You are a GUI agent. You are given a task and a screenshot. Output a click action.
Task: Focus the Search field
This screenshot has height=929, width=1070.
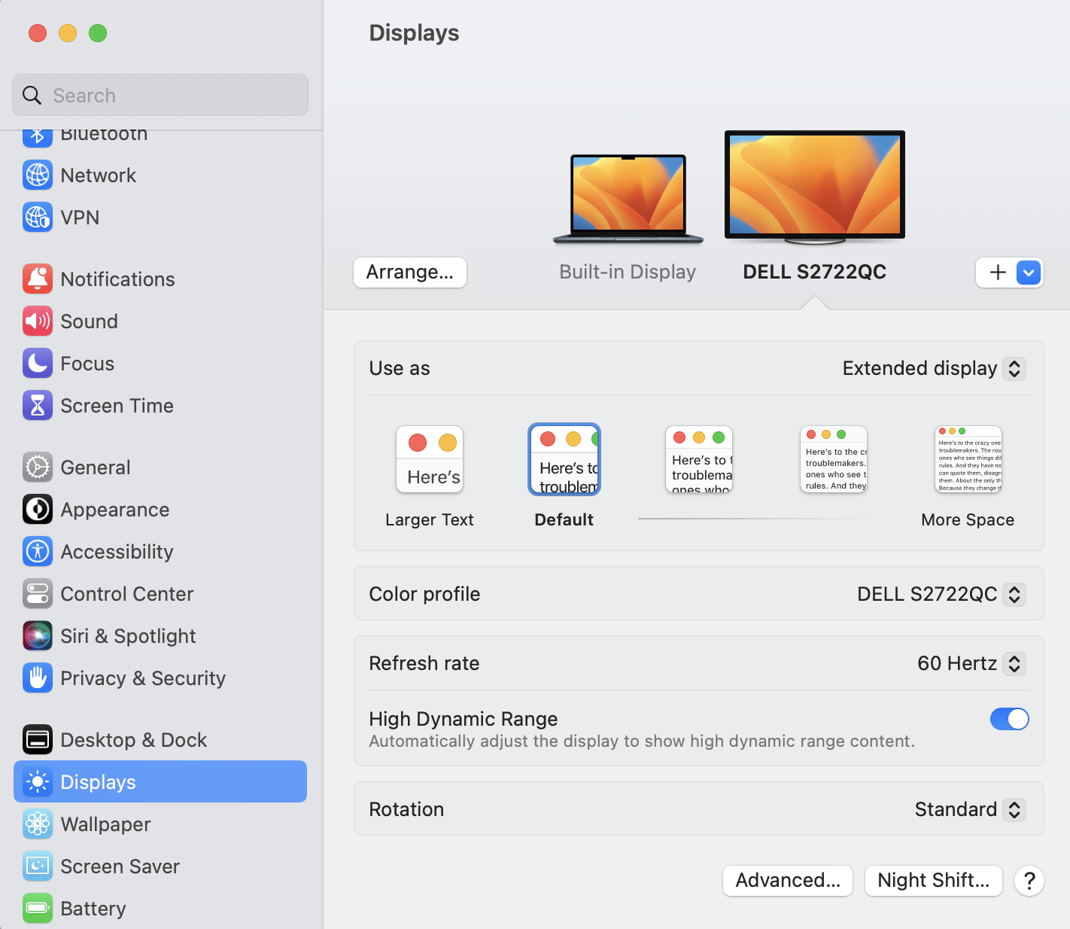point(160,95)
